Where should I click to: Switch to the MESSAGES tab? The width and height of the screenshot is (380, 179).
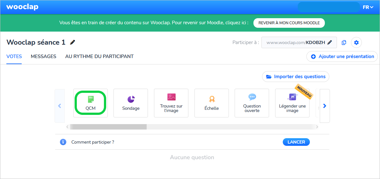(x=44, y=56)
